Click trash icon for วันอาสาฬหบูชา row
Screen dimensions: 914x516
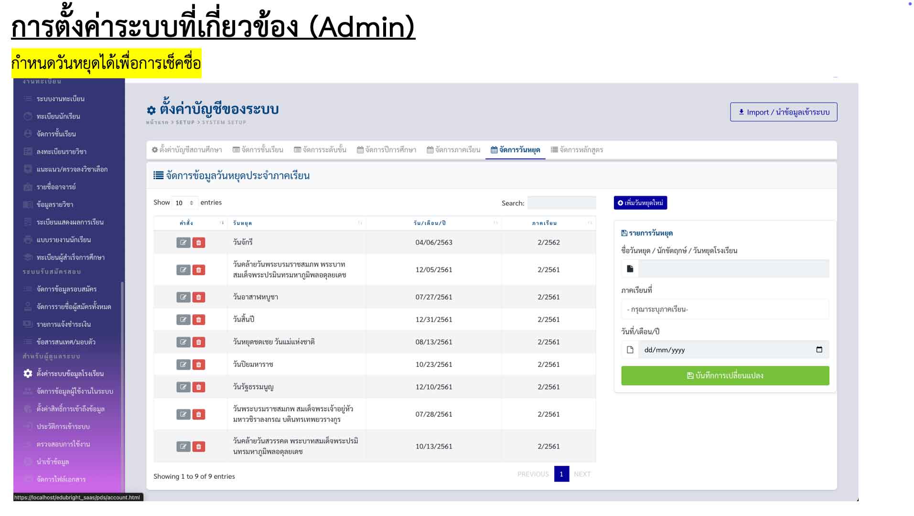click(x=199, y=297)
